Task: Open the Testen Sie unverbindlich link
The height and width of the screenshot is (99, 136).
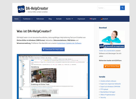Action: (x=107, y=51)
